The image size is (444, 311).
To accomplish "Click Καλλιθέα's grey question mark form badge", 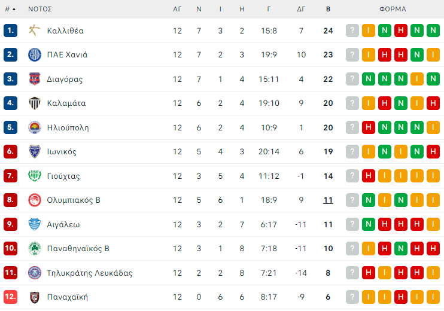I will 352,31.
